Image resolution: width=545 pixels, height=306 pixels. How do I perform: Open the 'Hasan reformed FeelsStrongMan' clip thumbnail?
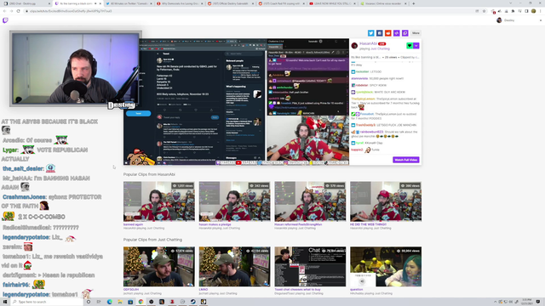click(310, 201)
